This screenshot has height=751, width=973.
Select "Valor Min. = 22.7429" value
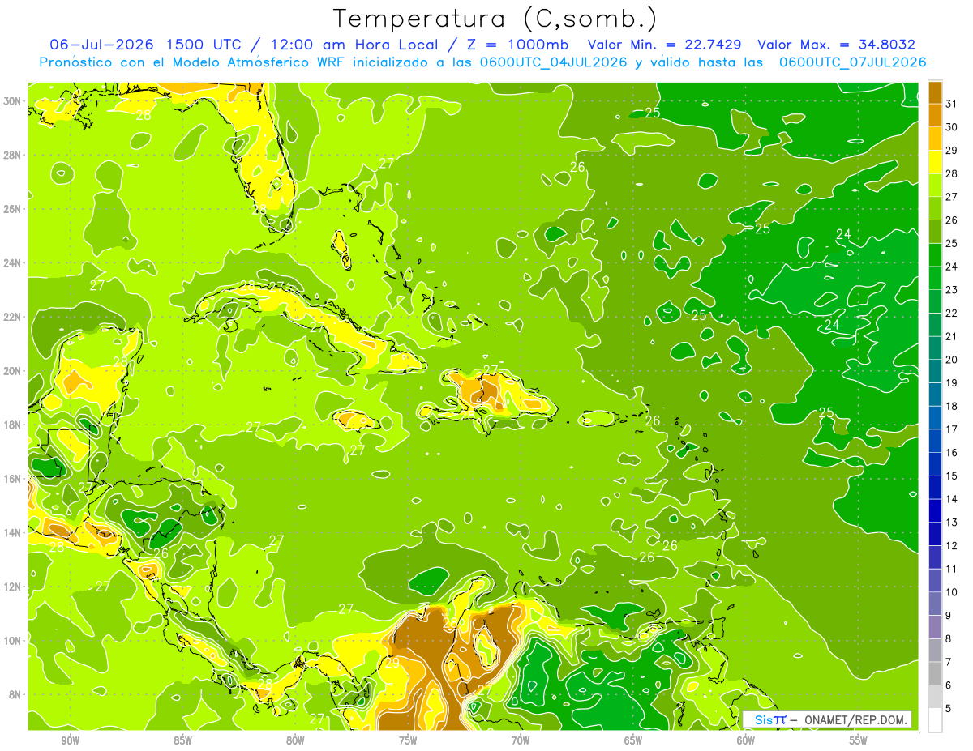(666, 45)
